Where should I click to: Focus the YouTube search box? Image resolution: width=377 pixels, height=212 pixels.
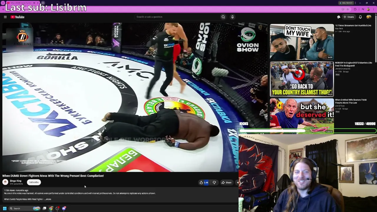pos(177,17)
